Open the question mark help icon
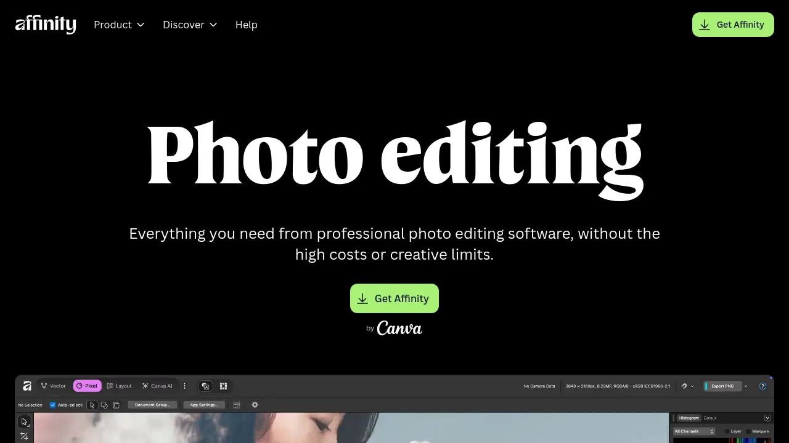 (x=762, y=386)
